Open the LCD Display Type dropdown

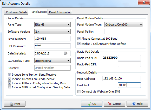pos(52,61)
